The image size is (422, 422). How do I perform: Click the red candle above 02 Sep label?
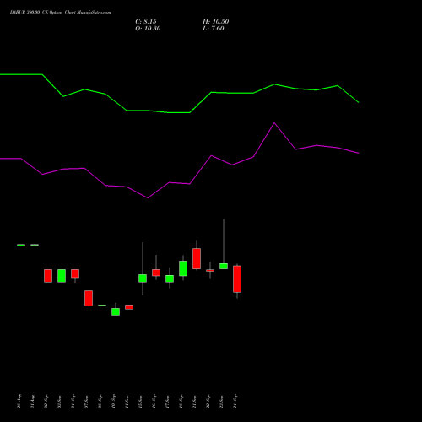click(x=48, y=276)
